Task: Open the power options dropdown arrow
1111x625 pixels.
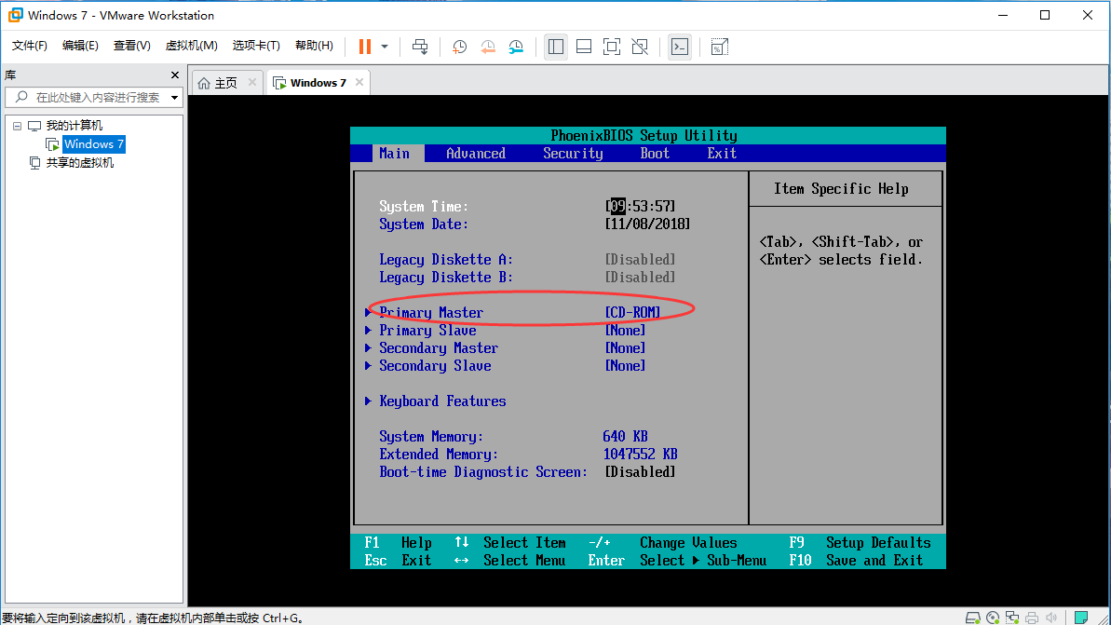Action: [385, 47]
